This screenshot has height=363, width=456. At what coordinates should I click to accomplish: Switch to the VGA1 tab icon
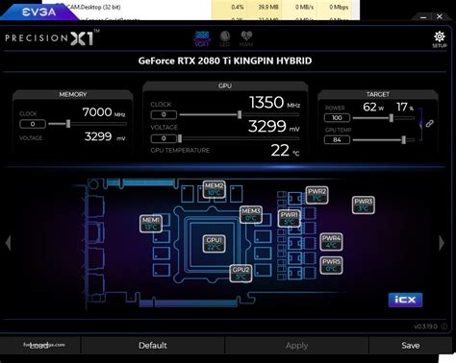[x=202, y=38]
